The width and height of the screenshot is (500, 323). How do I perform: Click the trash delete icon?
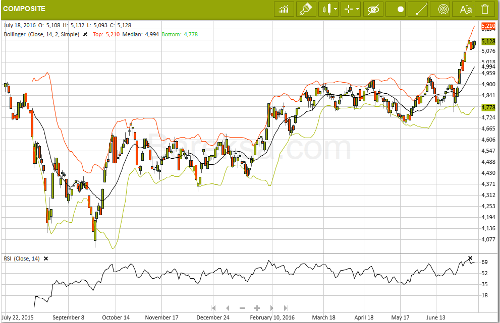pos(485,9)
